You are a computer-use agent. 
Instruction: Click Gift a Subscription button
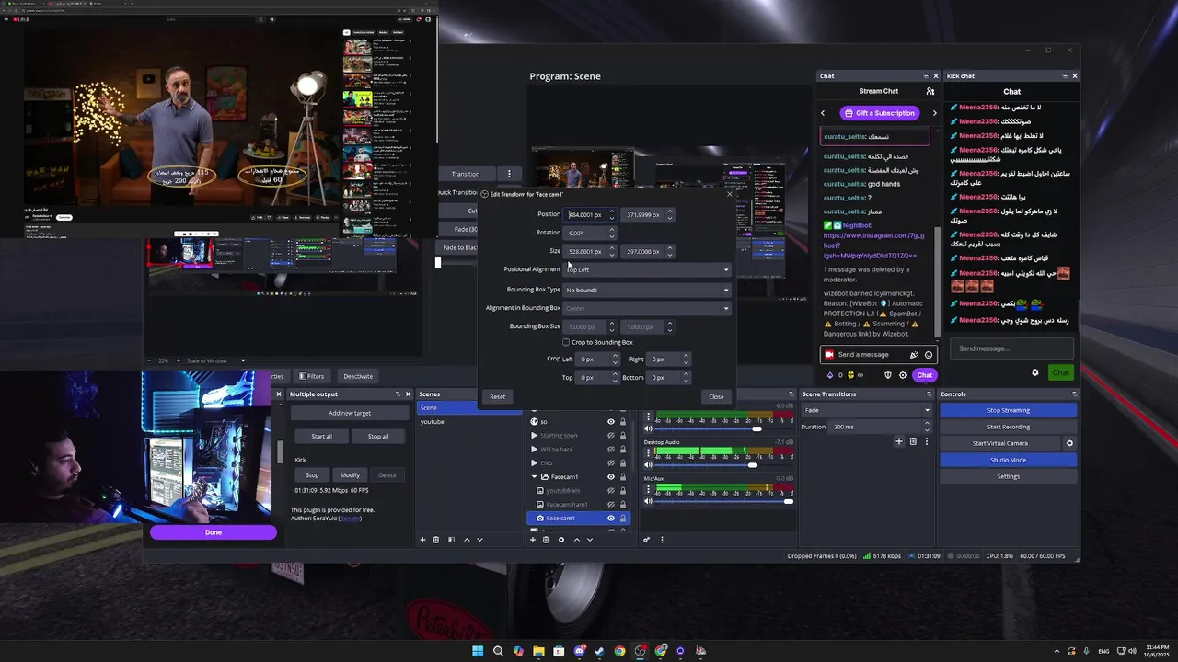coord(878,113)
